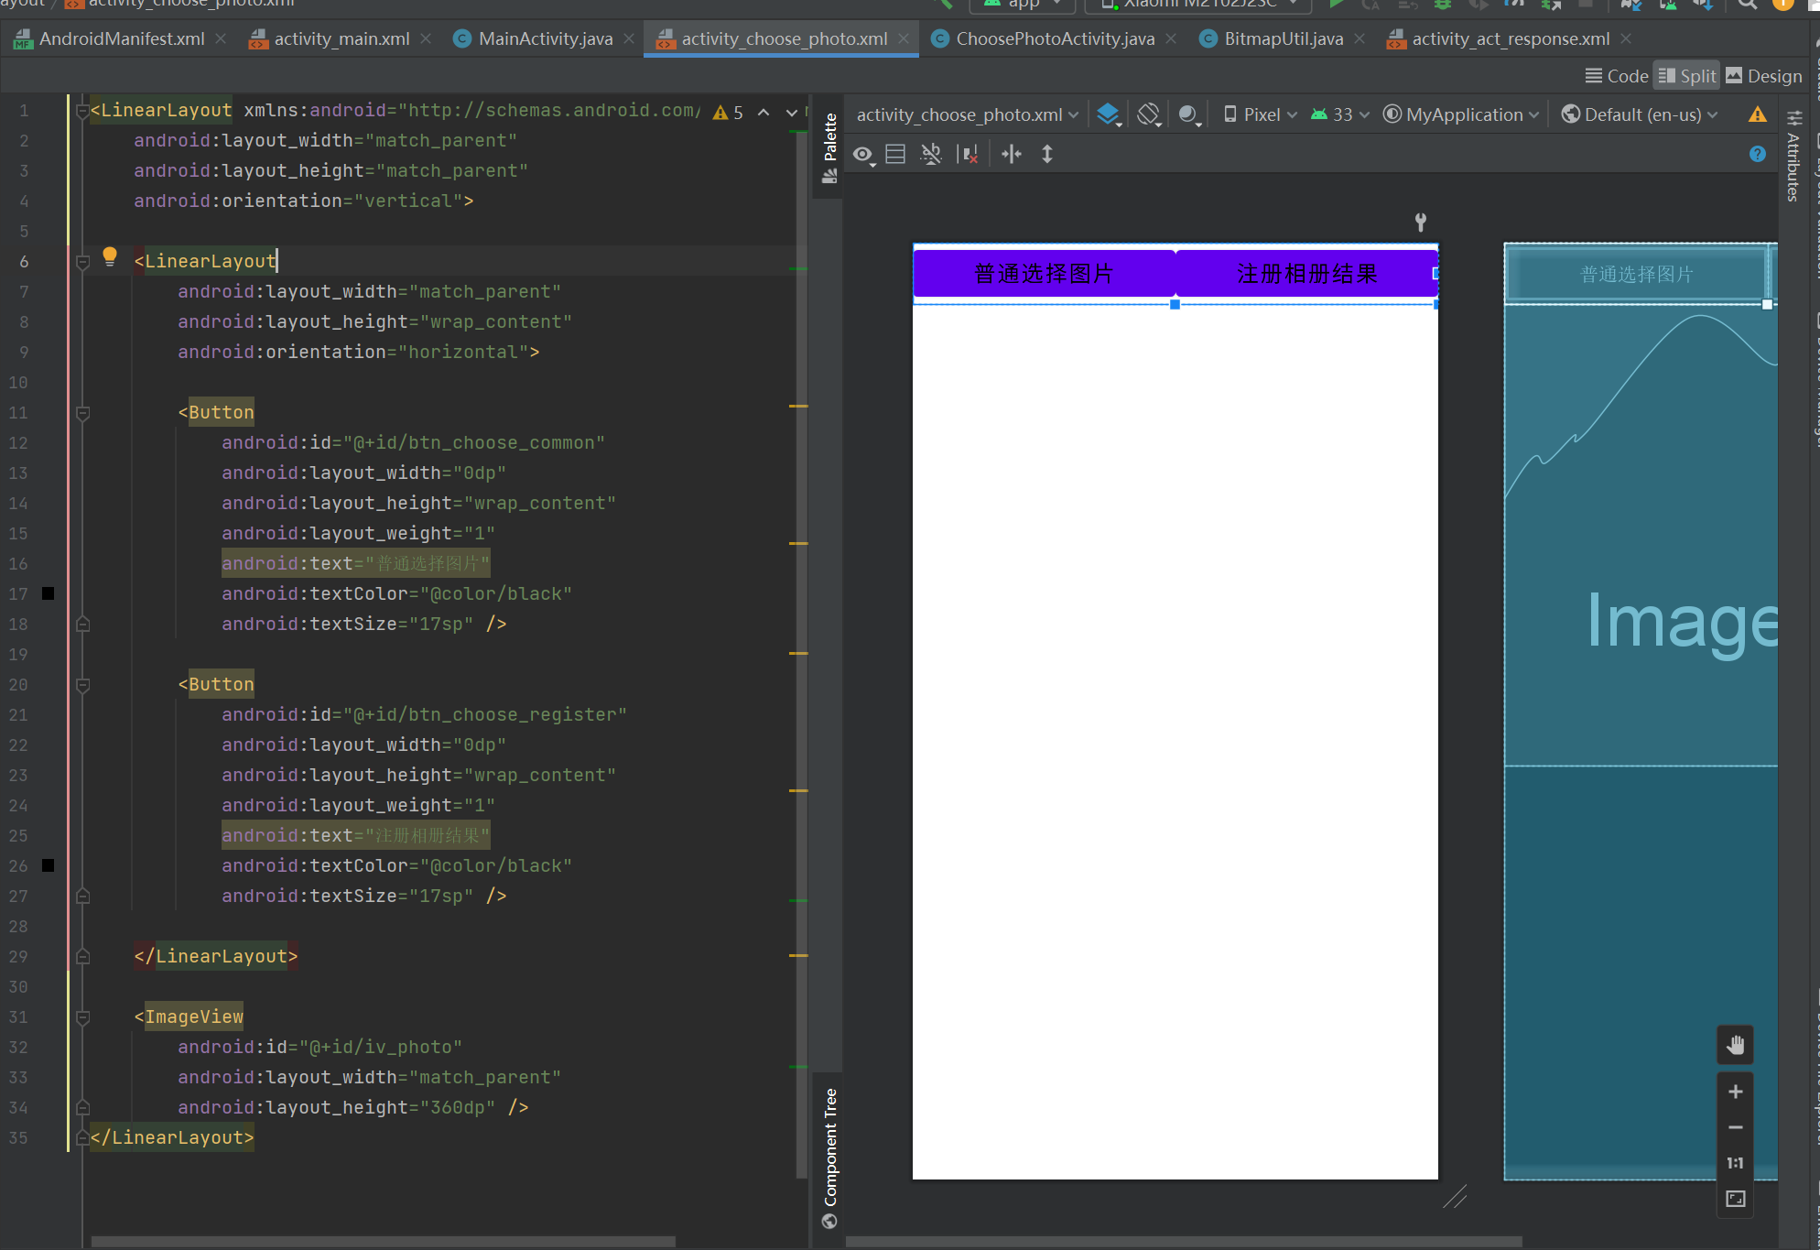
Task: Open the MyApplication theme dropdown
Action: pos(1461,114)
